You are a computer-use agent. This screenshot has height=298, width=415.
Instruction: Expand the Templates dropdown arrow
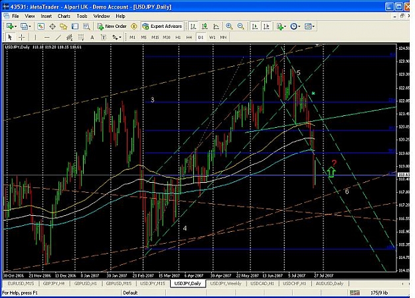point(313,26)
